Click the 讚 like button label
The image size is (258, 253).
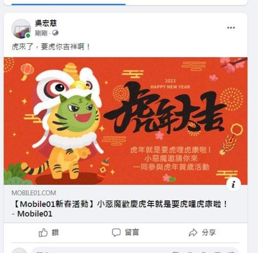coord(56,233)
